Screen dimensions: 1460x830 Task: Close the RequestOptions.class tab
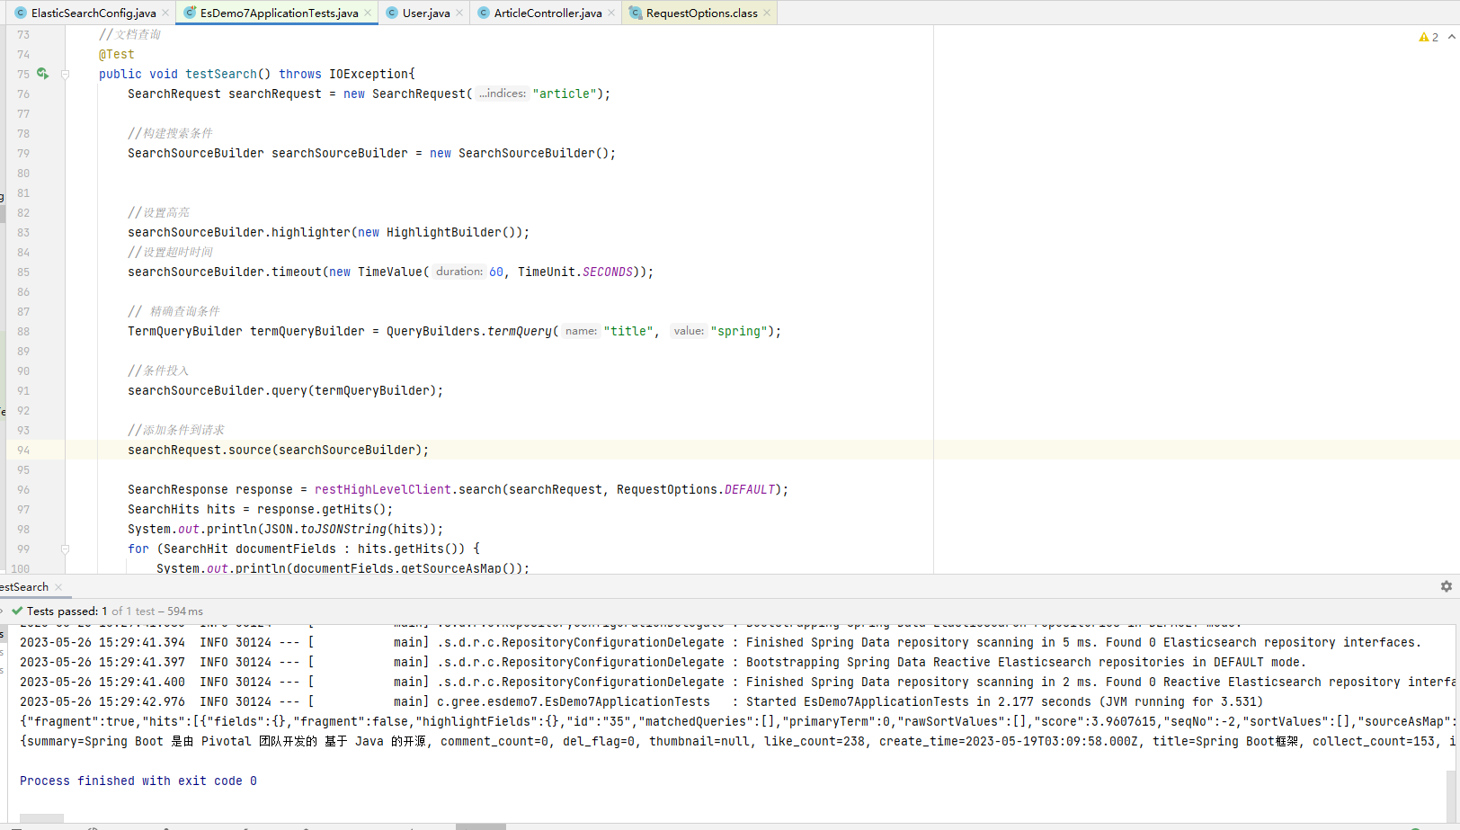(x=767, y=13)
